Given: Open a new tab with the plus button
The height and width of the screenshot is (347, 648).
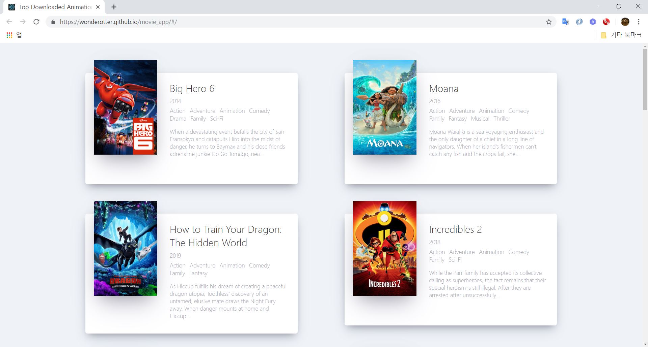Looking at the screenshot, I should [x=114, y=7].
